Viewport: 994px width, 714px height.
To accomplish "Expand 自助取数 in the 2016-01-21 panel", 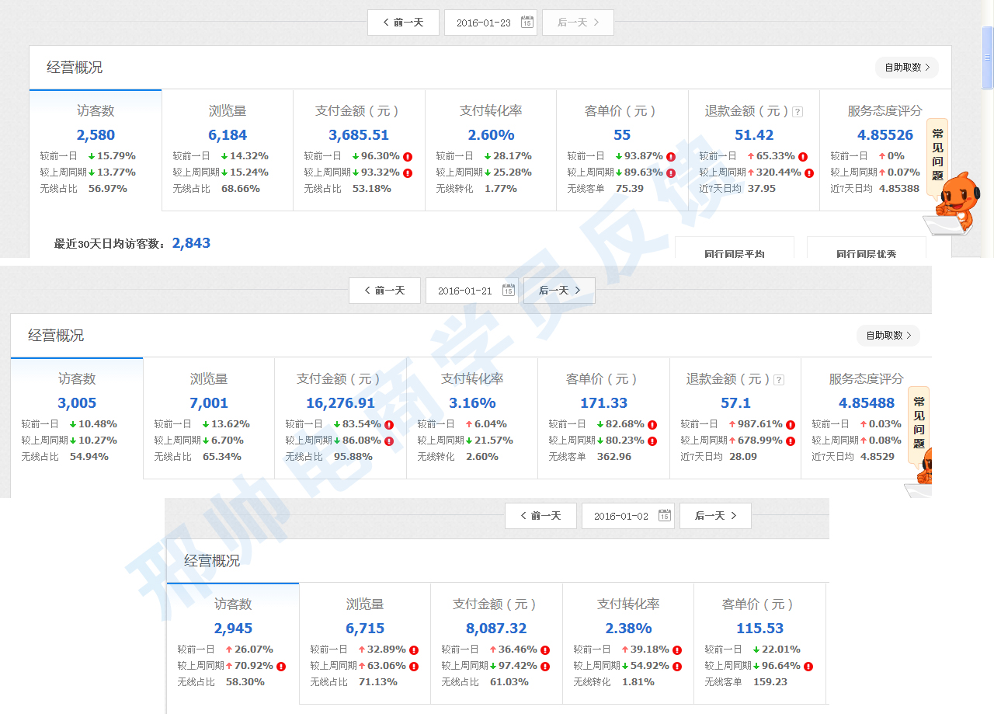I will point(888,336).
